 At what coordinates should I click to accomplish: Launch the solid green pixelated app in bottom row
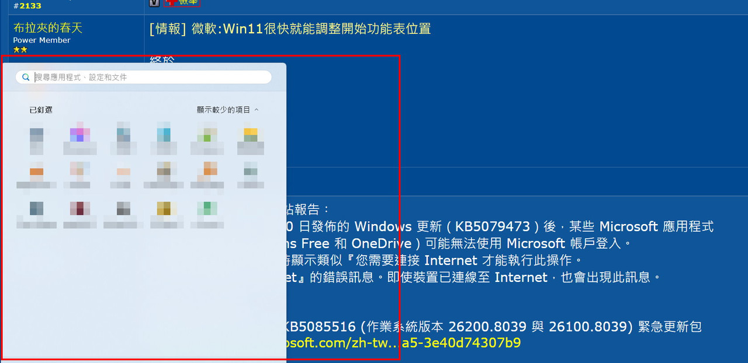(207, 209)
